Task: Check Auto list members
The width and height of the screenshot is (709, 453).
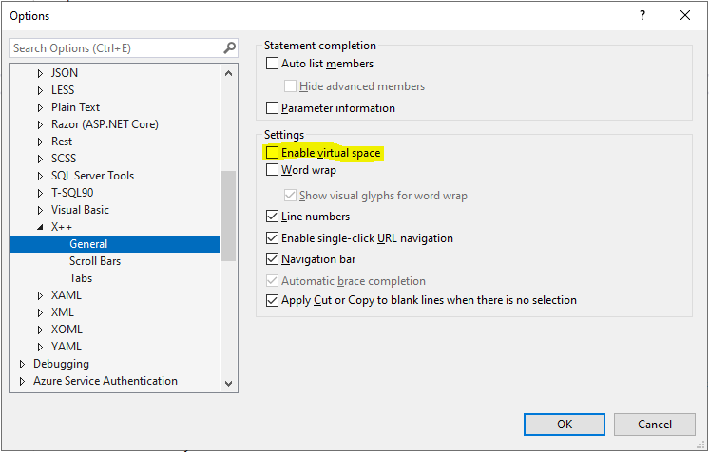Action: (272, 64)
